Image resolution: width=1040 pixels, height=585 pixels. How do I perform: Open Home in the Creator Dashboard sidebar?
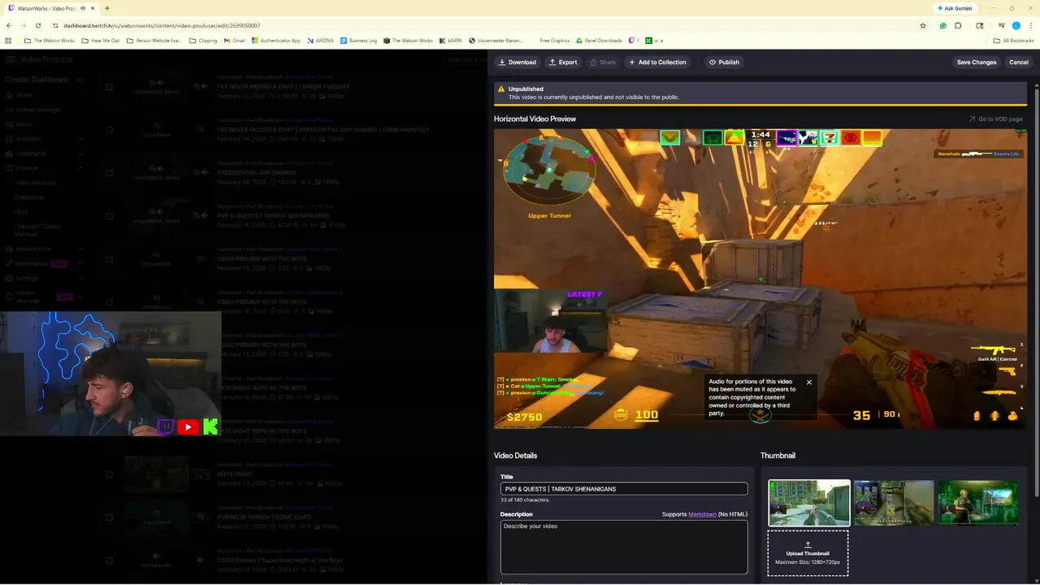pyautogui.click(x=24, y=95)
